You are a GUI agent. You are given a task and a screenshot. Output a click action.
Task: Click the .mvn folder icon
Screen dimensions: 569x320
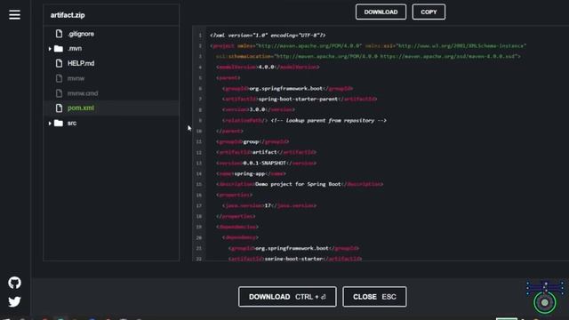click(x=59, y=49)
